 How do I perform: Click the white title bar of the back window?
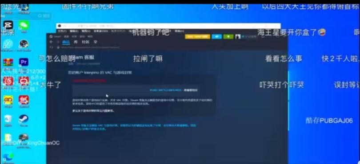168,26
